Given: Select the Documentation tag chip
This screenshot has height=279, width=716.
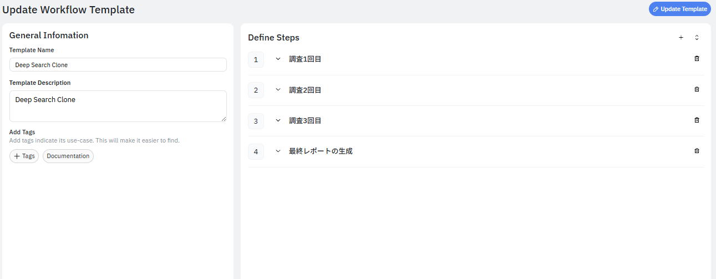Looking at the screenshot, I should coord(68,156).
